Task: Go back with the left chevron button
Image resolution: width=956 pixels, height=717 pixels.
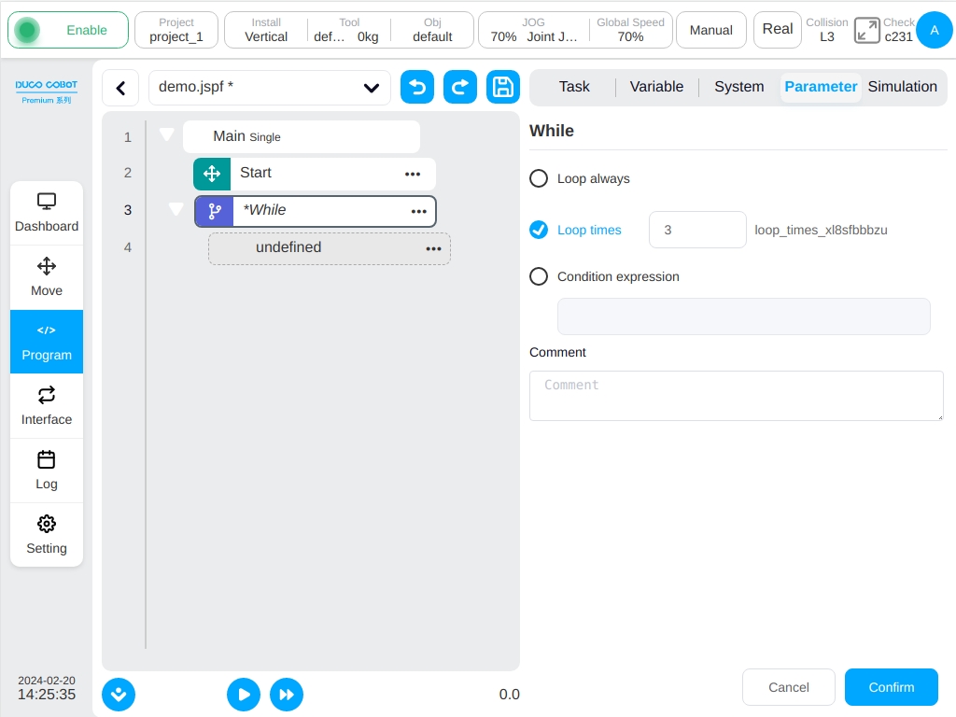Action: [120, 89]
